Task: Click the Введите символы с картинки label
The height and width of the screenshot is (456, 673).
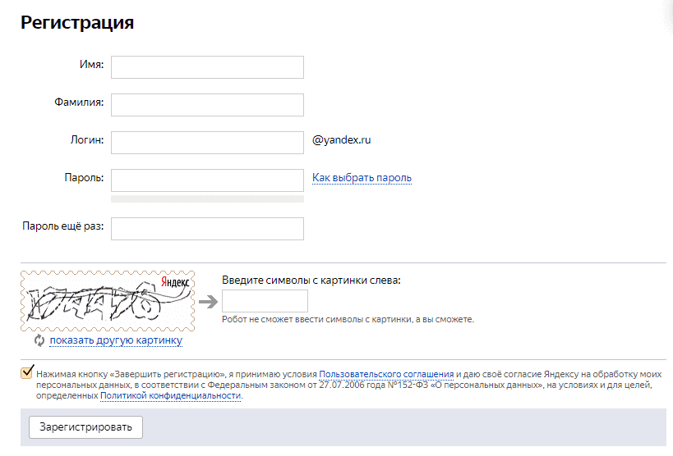Action: click(311, 280)
